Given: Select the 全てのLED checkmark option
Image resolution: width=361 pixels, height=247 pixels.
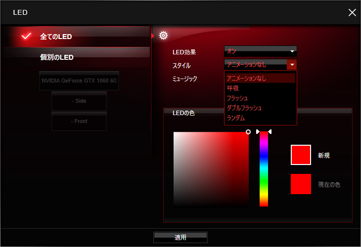Looking at the screenshot, I should click(77, 37).
